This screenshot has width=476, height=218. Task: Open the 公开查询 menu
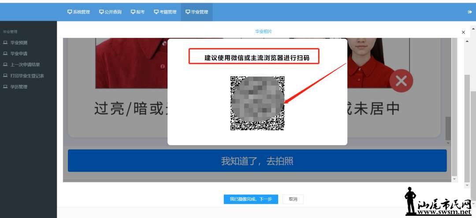click(111, 12)
